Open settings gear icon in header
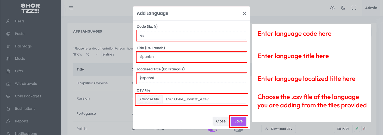Viewport: 383px width, 135px height. click(332, 8)
